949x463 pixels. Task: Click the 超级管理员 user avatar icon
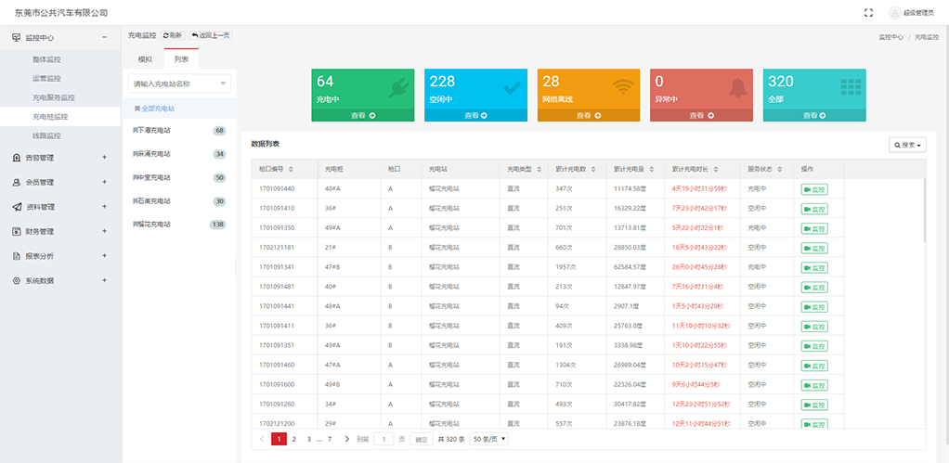895,13
